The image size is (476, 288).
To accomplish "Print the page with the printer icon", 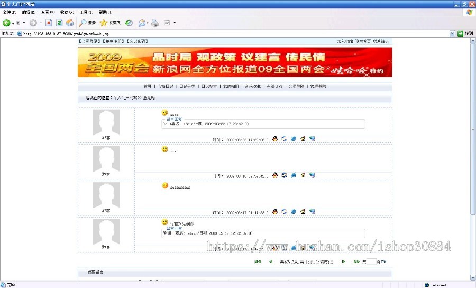I will coord(155,23).
